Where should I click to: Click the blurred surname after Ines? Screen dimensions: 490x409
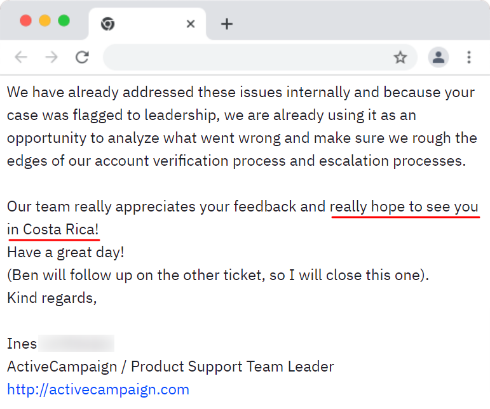point(76,344)
